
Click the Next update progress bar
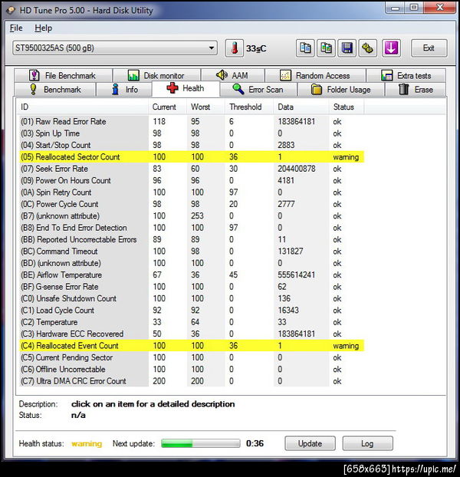coord(201,443)
